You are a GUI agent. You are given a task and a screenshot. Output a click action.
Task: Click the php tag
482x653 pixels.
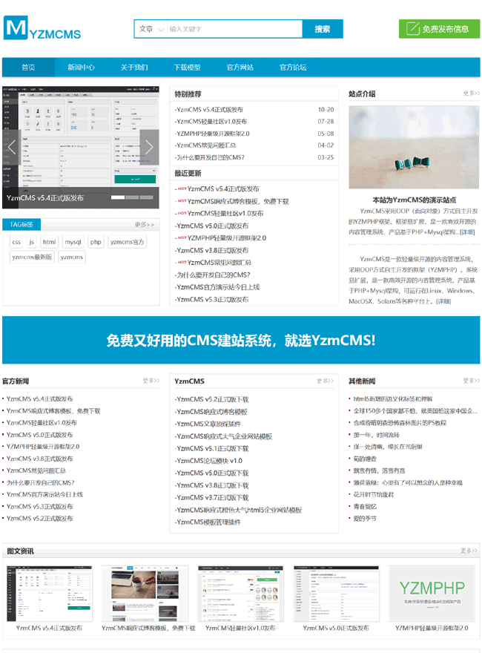click(96, 242)
